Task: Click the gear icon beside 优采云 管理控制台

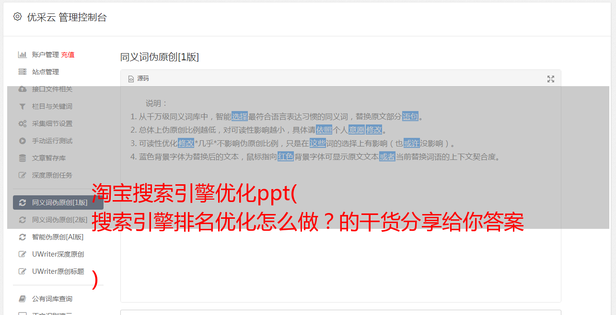Action: (18, 17)
